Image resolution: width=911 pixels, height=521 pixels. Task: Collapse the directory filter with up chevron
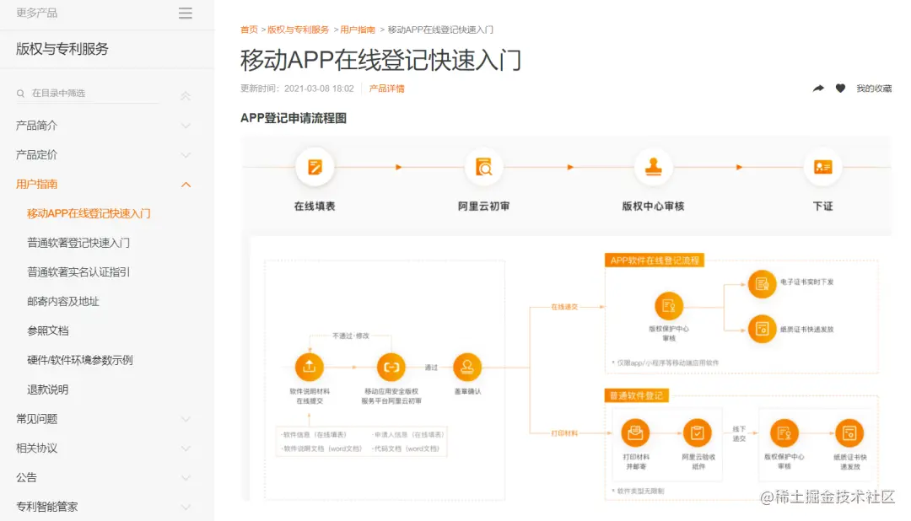(186, 96)
